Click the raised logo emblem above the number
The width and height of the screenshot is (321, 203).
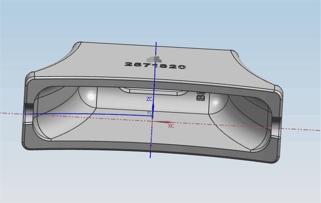154,59
